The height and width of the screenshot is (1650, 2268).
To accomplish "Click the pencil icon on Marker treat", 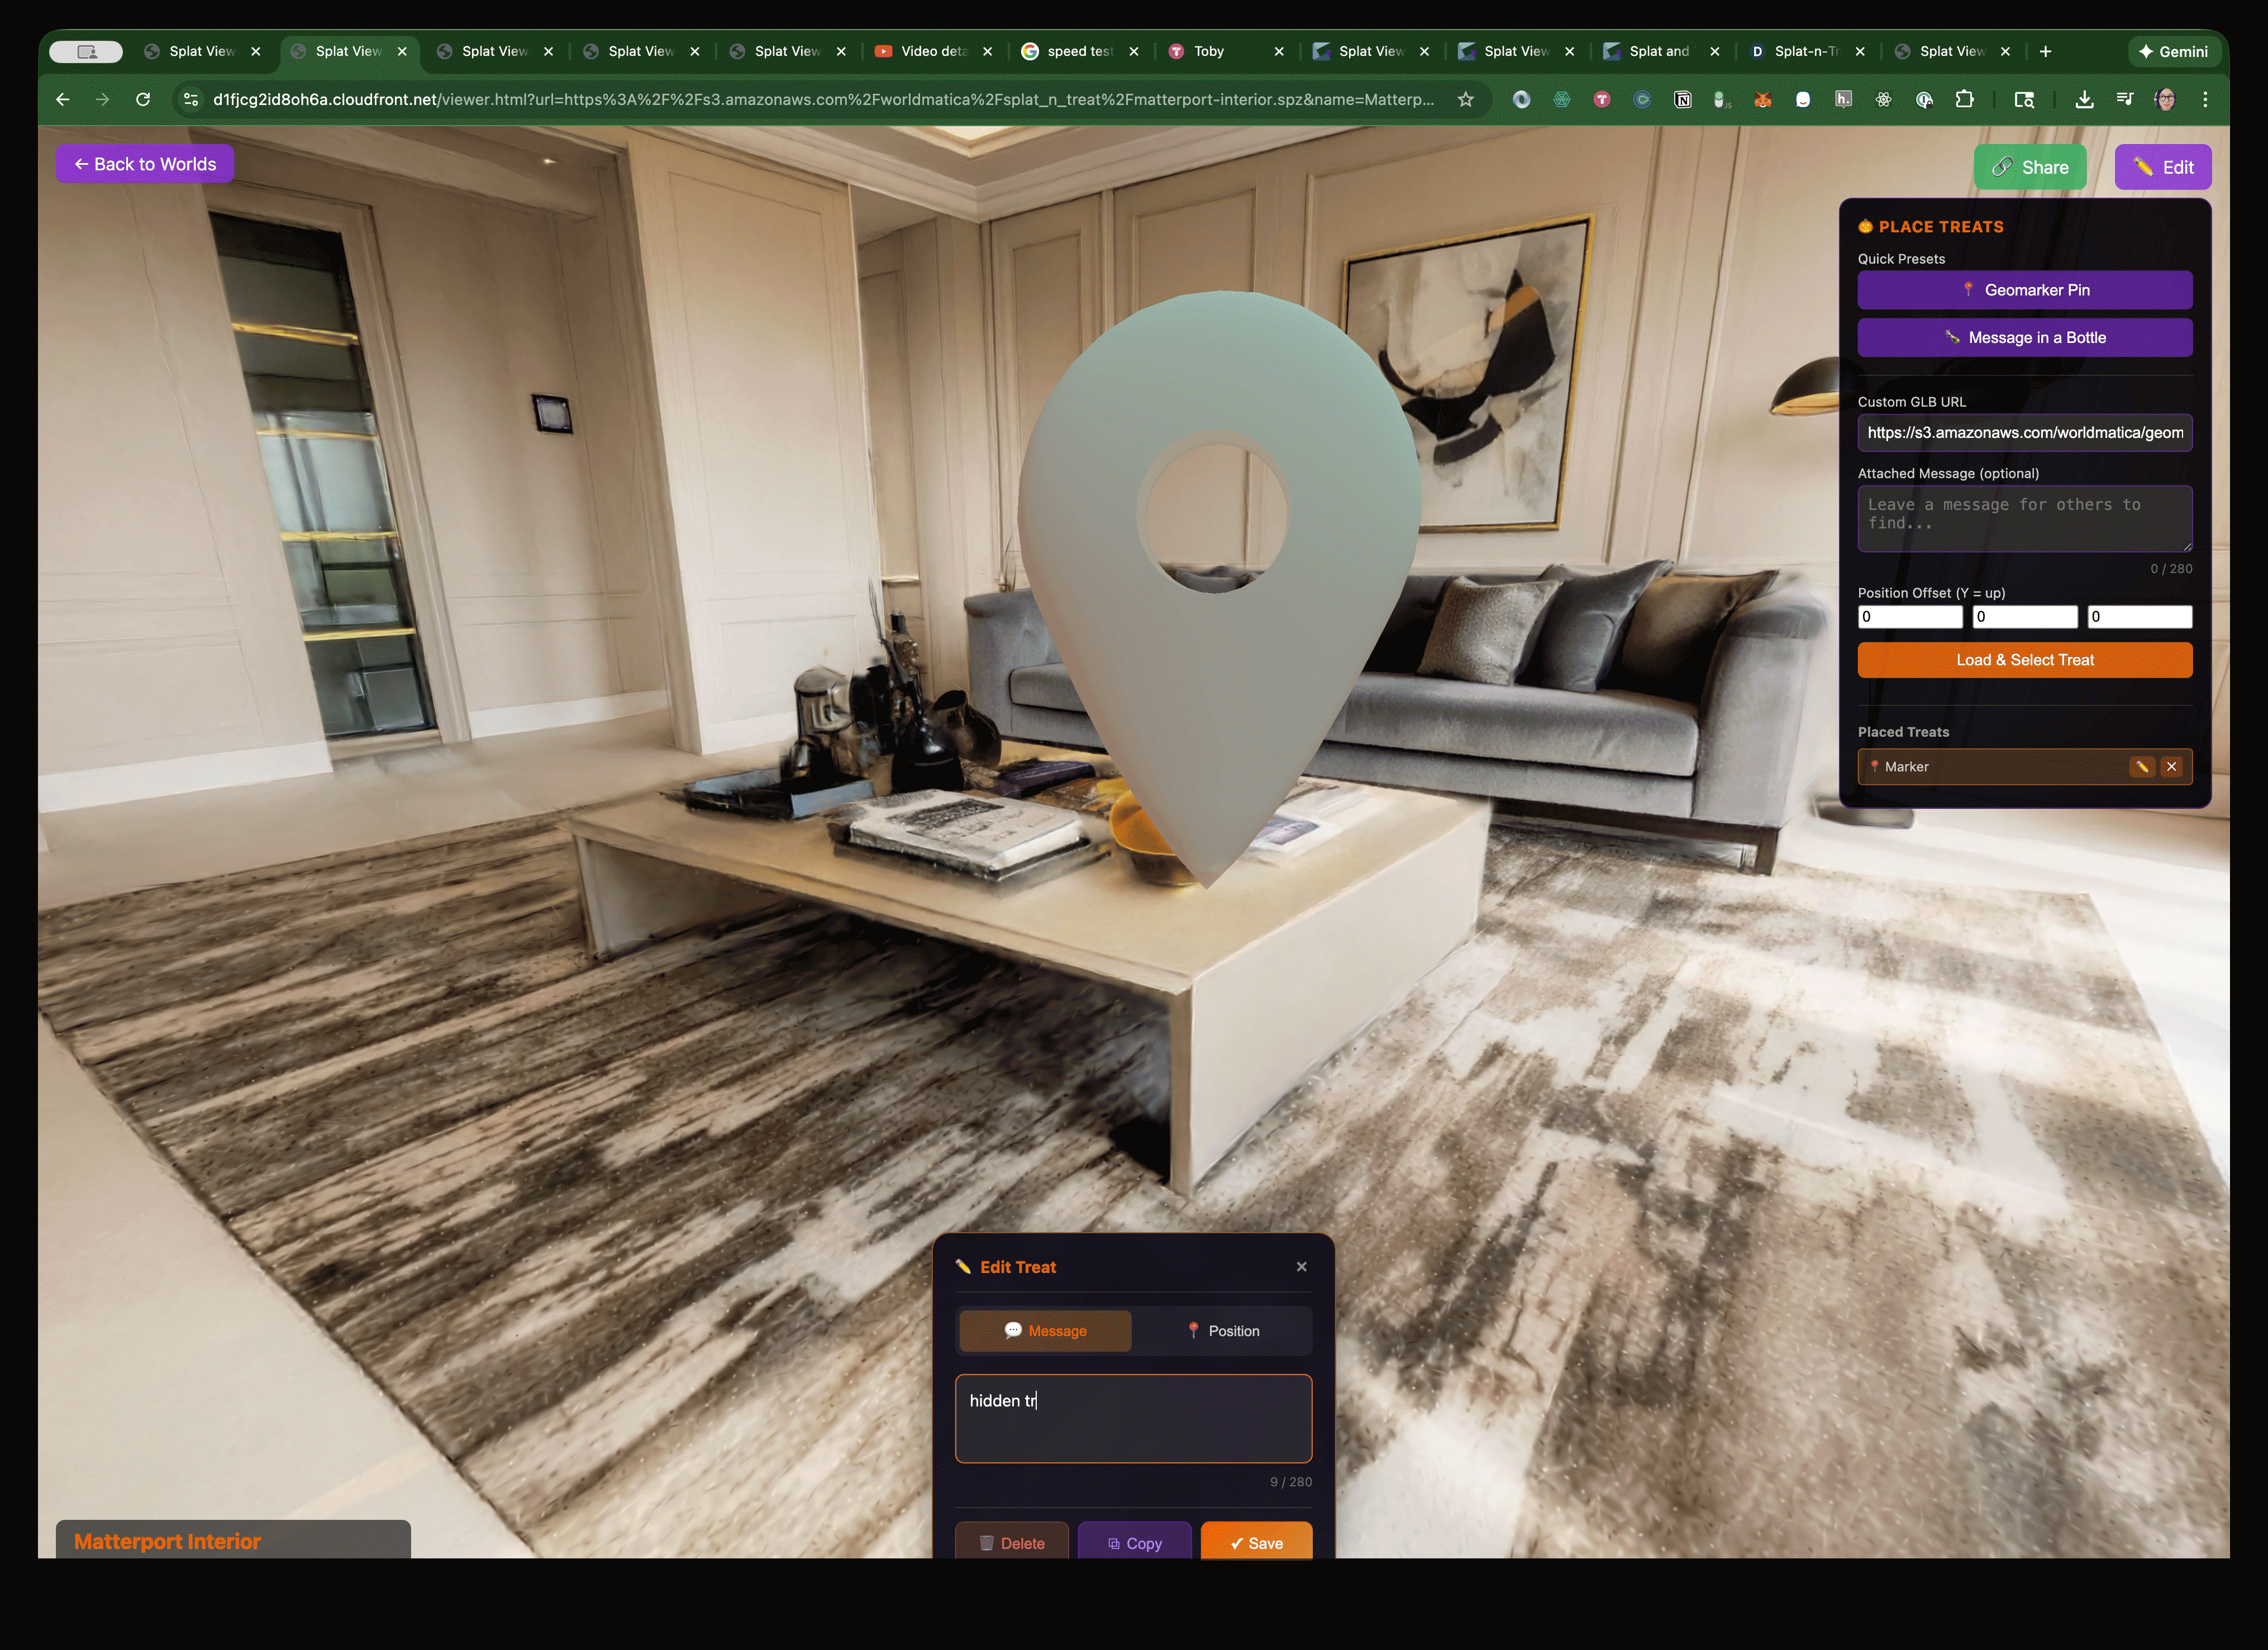I will tap(2141, 767).
